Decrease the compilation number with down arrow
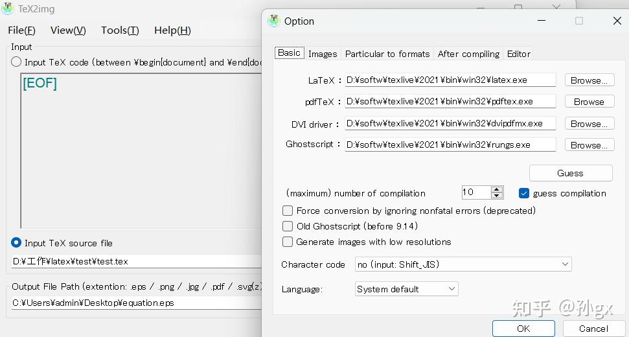 (x=497, y=195)
